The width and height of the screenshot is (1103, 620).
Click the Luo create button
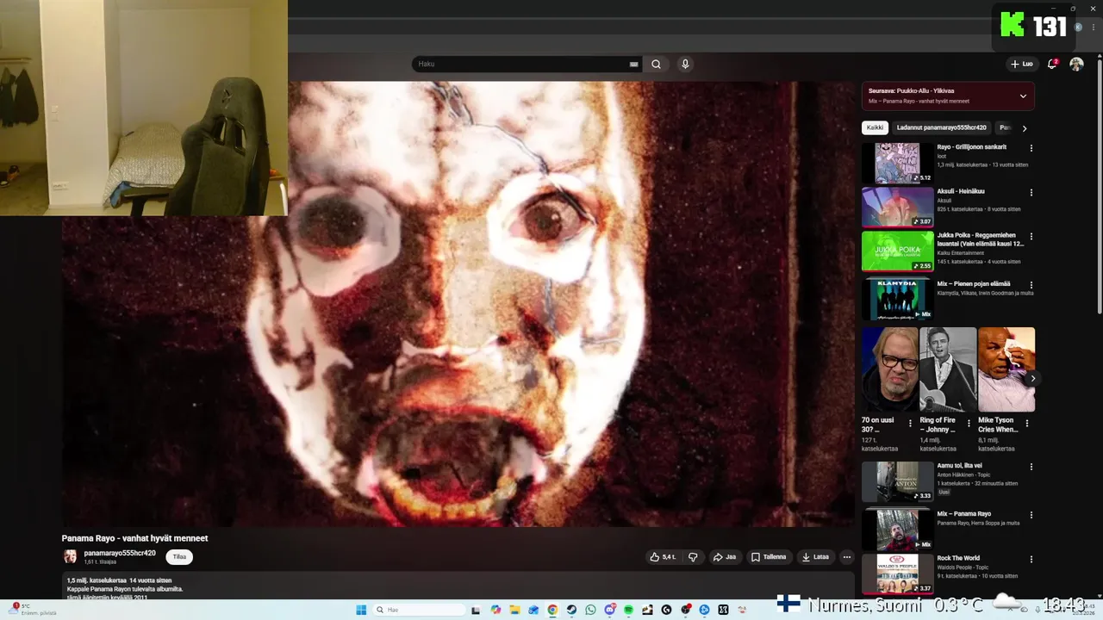(1021, 64)
